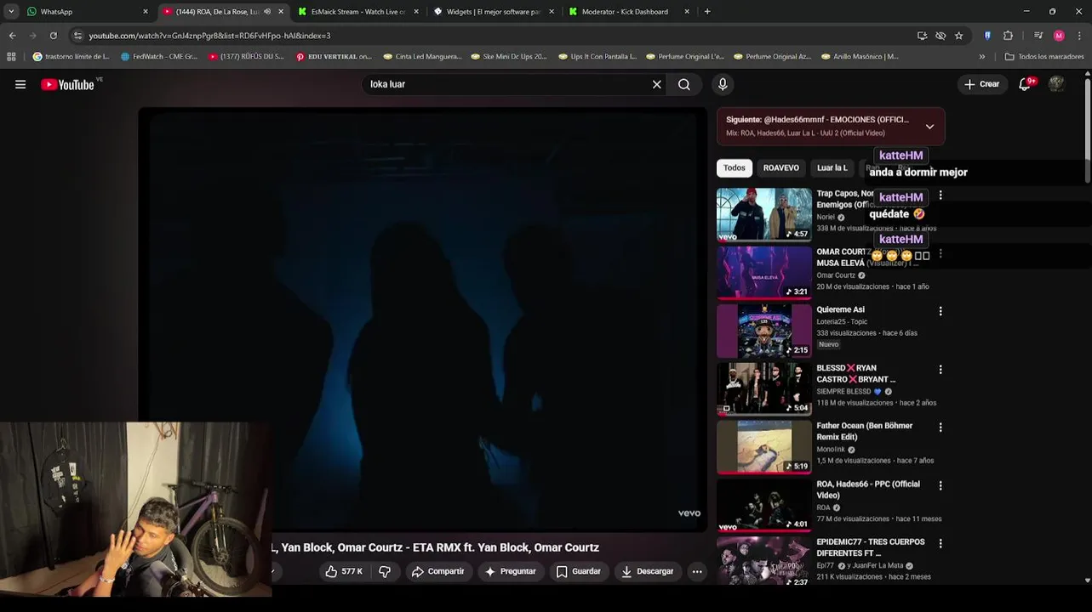1092x612 pixels.
Task: Click the Crear button
Action: [x=981, y=84]
